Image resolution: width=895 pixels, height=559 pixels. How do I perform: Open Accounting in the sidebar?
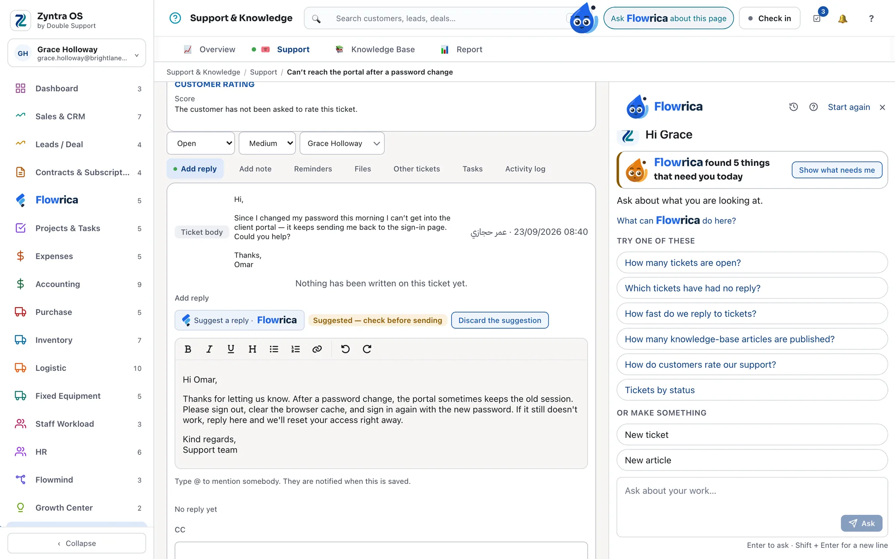77,284
